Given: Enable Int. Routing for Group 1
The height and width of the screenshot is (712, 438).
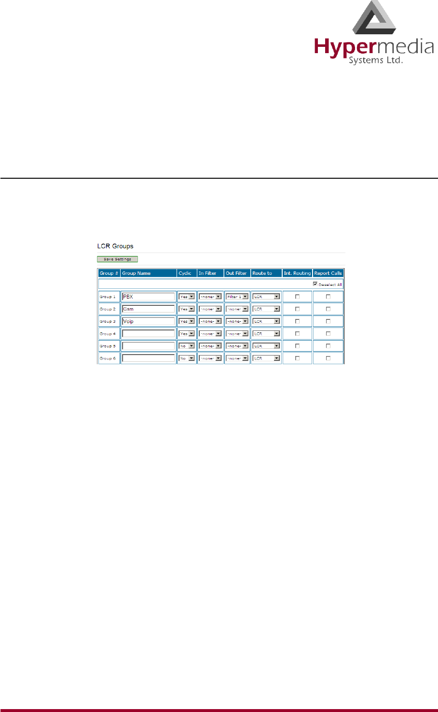Looking at the screenshot, I should tap(297, 297).
